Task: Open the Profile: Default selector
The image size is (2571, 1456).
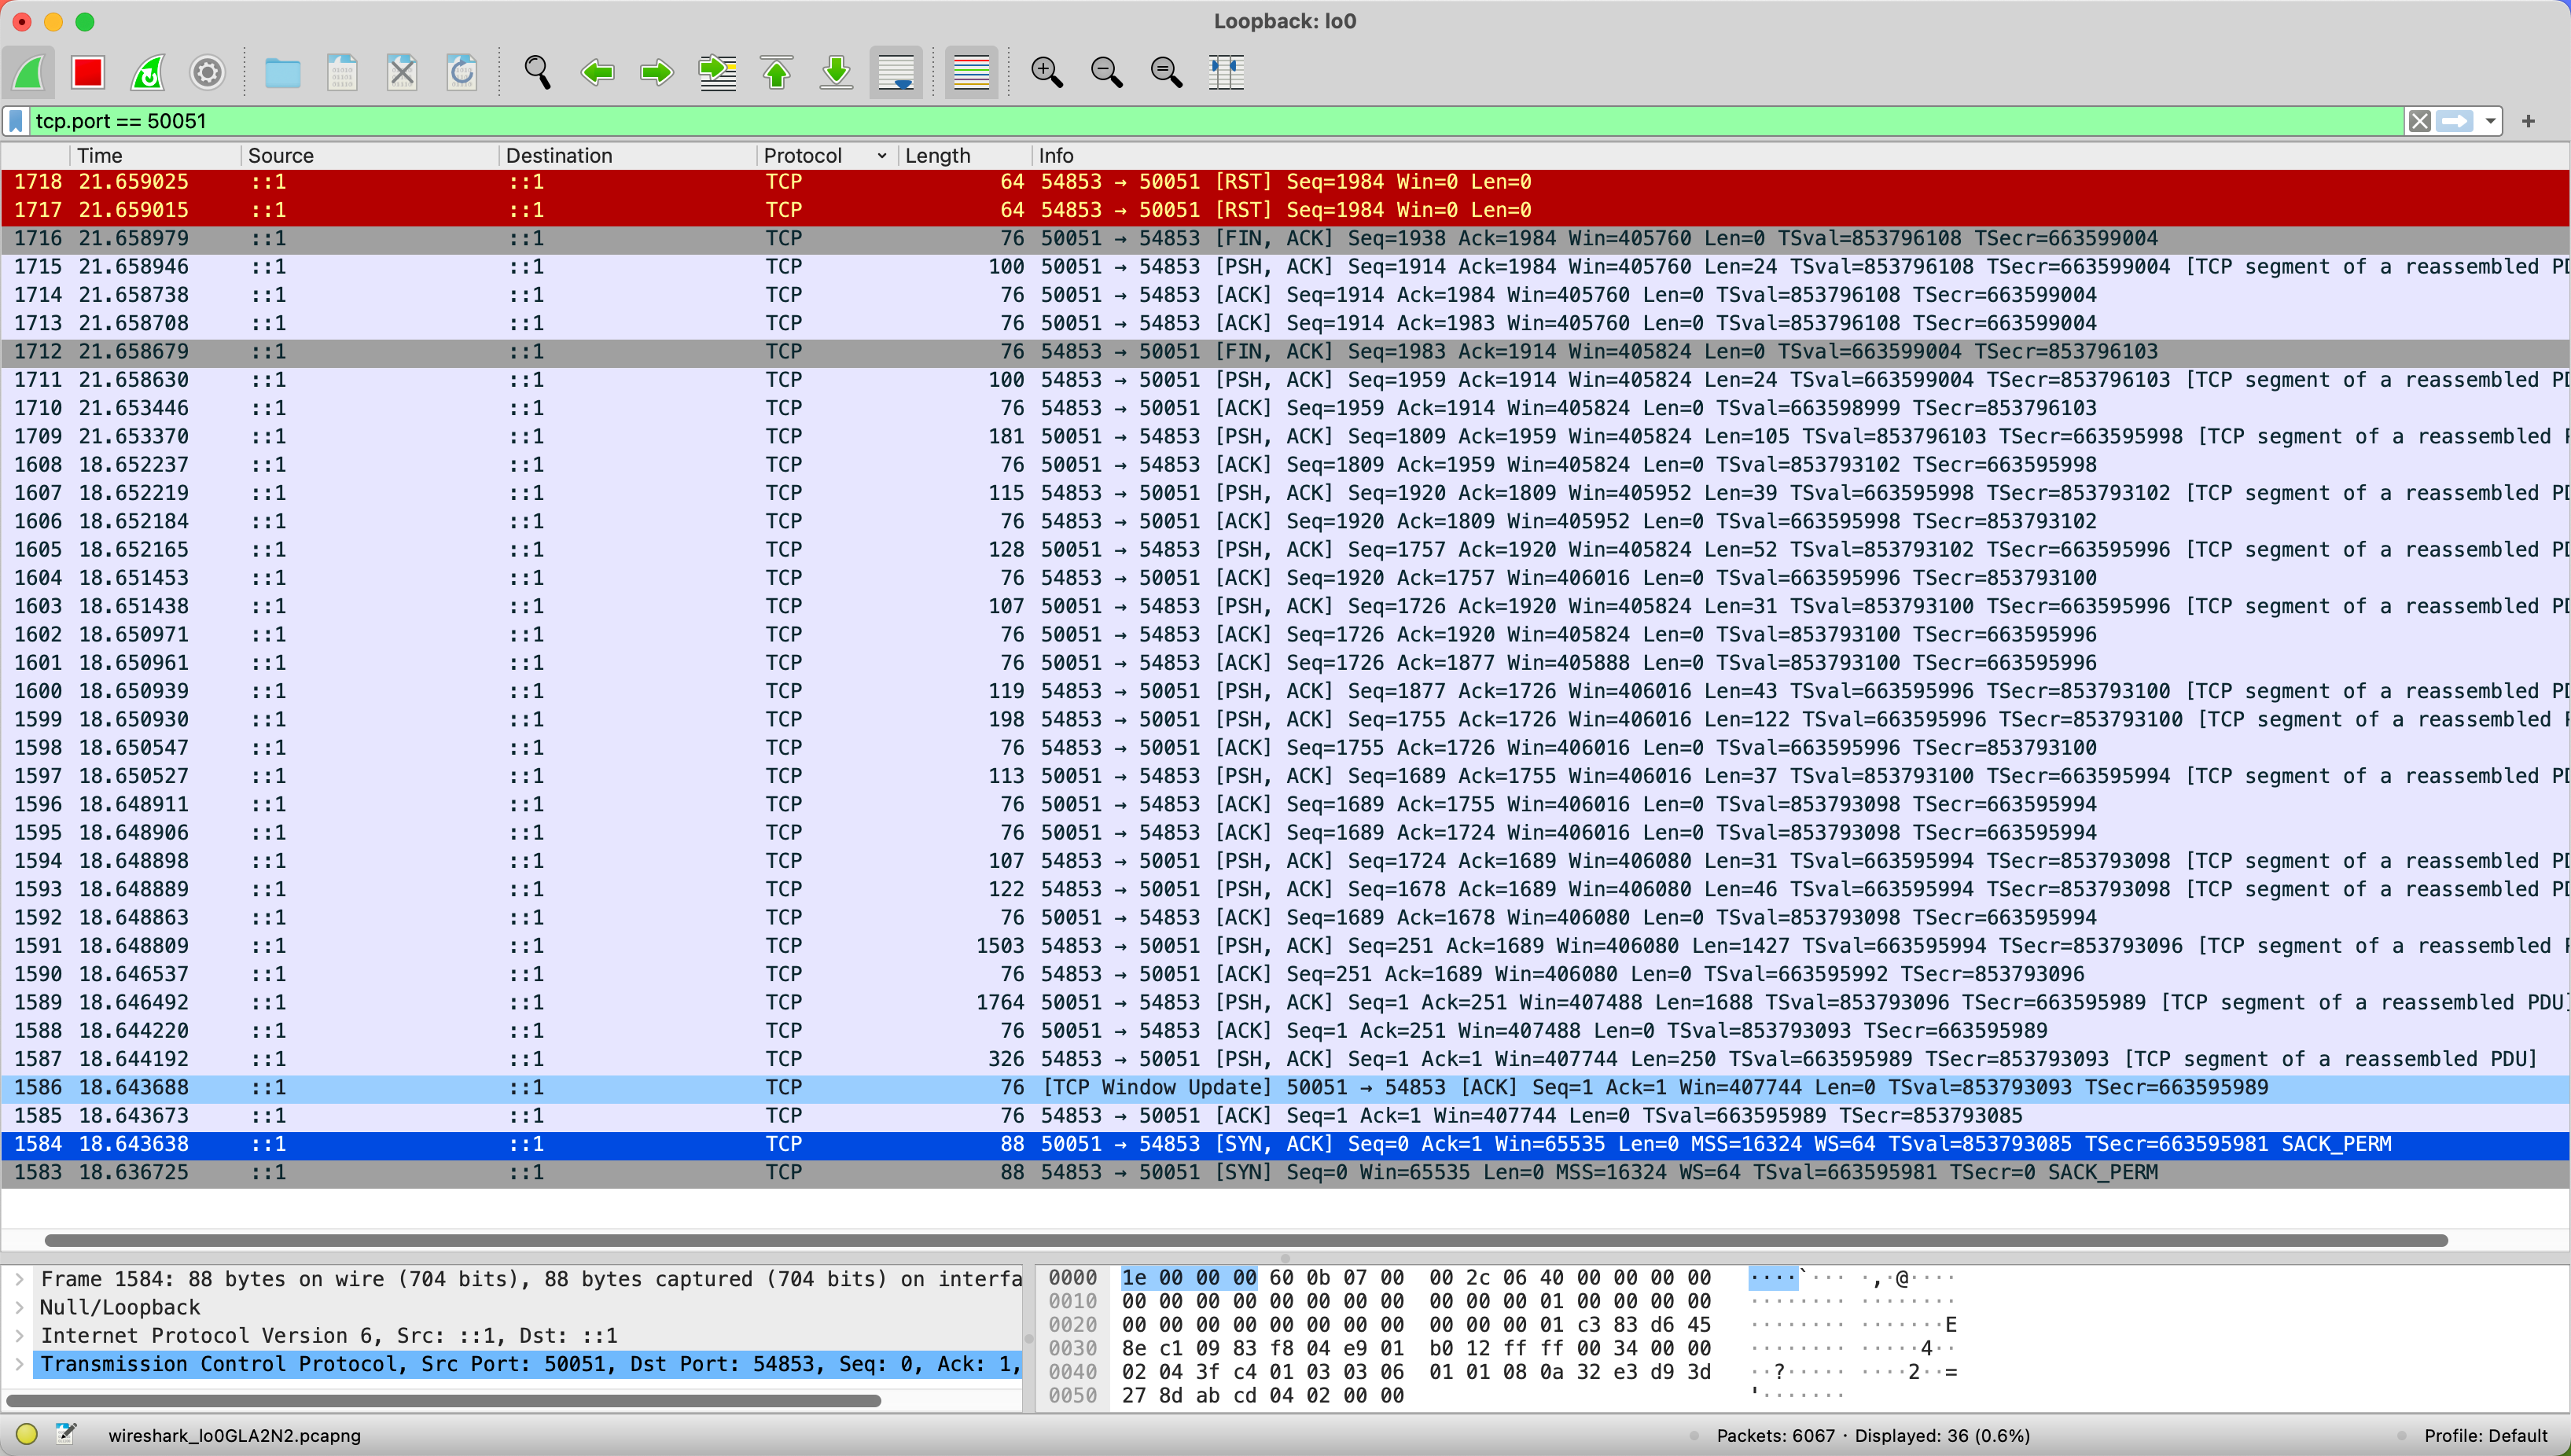Action: tap(2485, 1436)
